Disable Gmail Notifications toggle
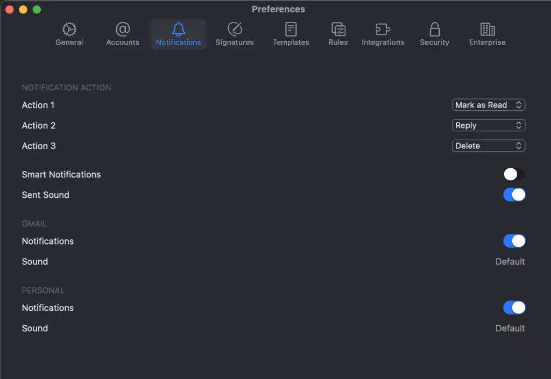The height and width of the screenshot is (379, 551). pyautogui.click(x=514, y=241)
